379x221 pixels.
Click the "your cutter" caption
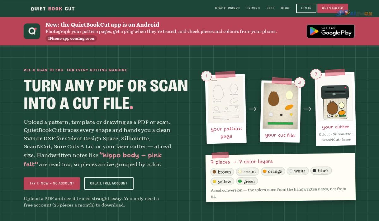coord(336,127)
